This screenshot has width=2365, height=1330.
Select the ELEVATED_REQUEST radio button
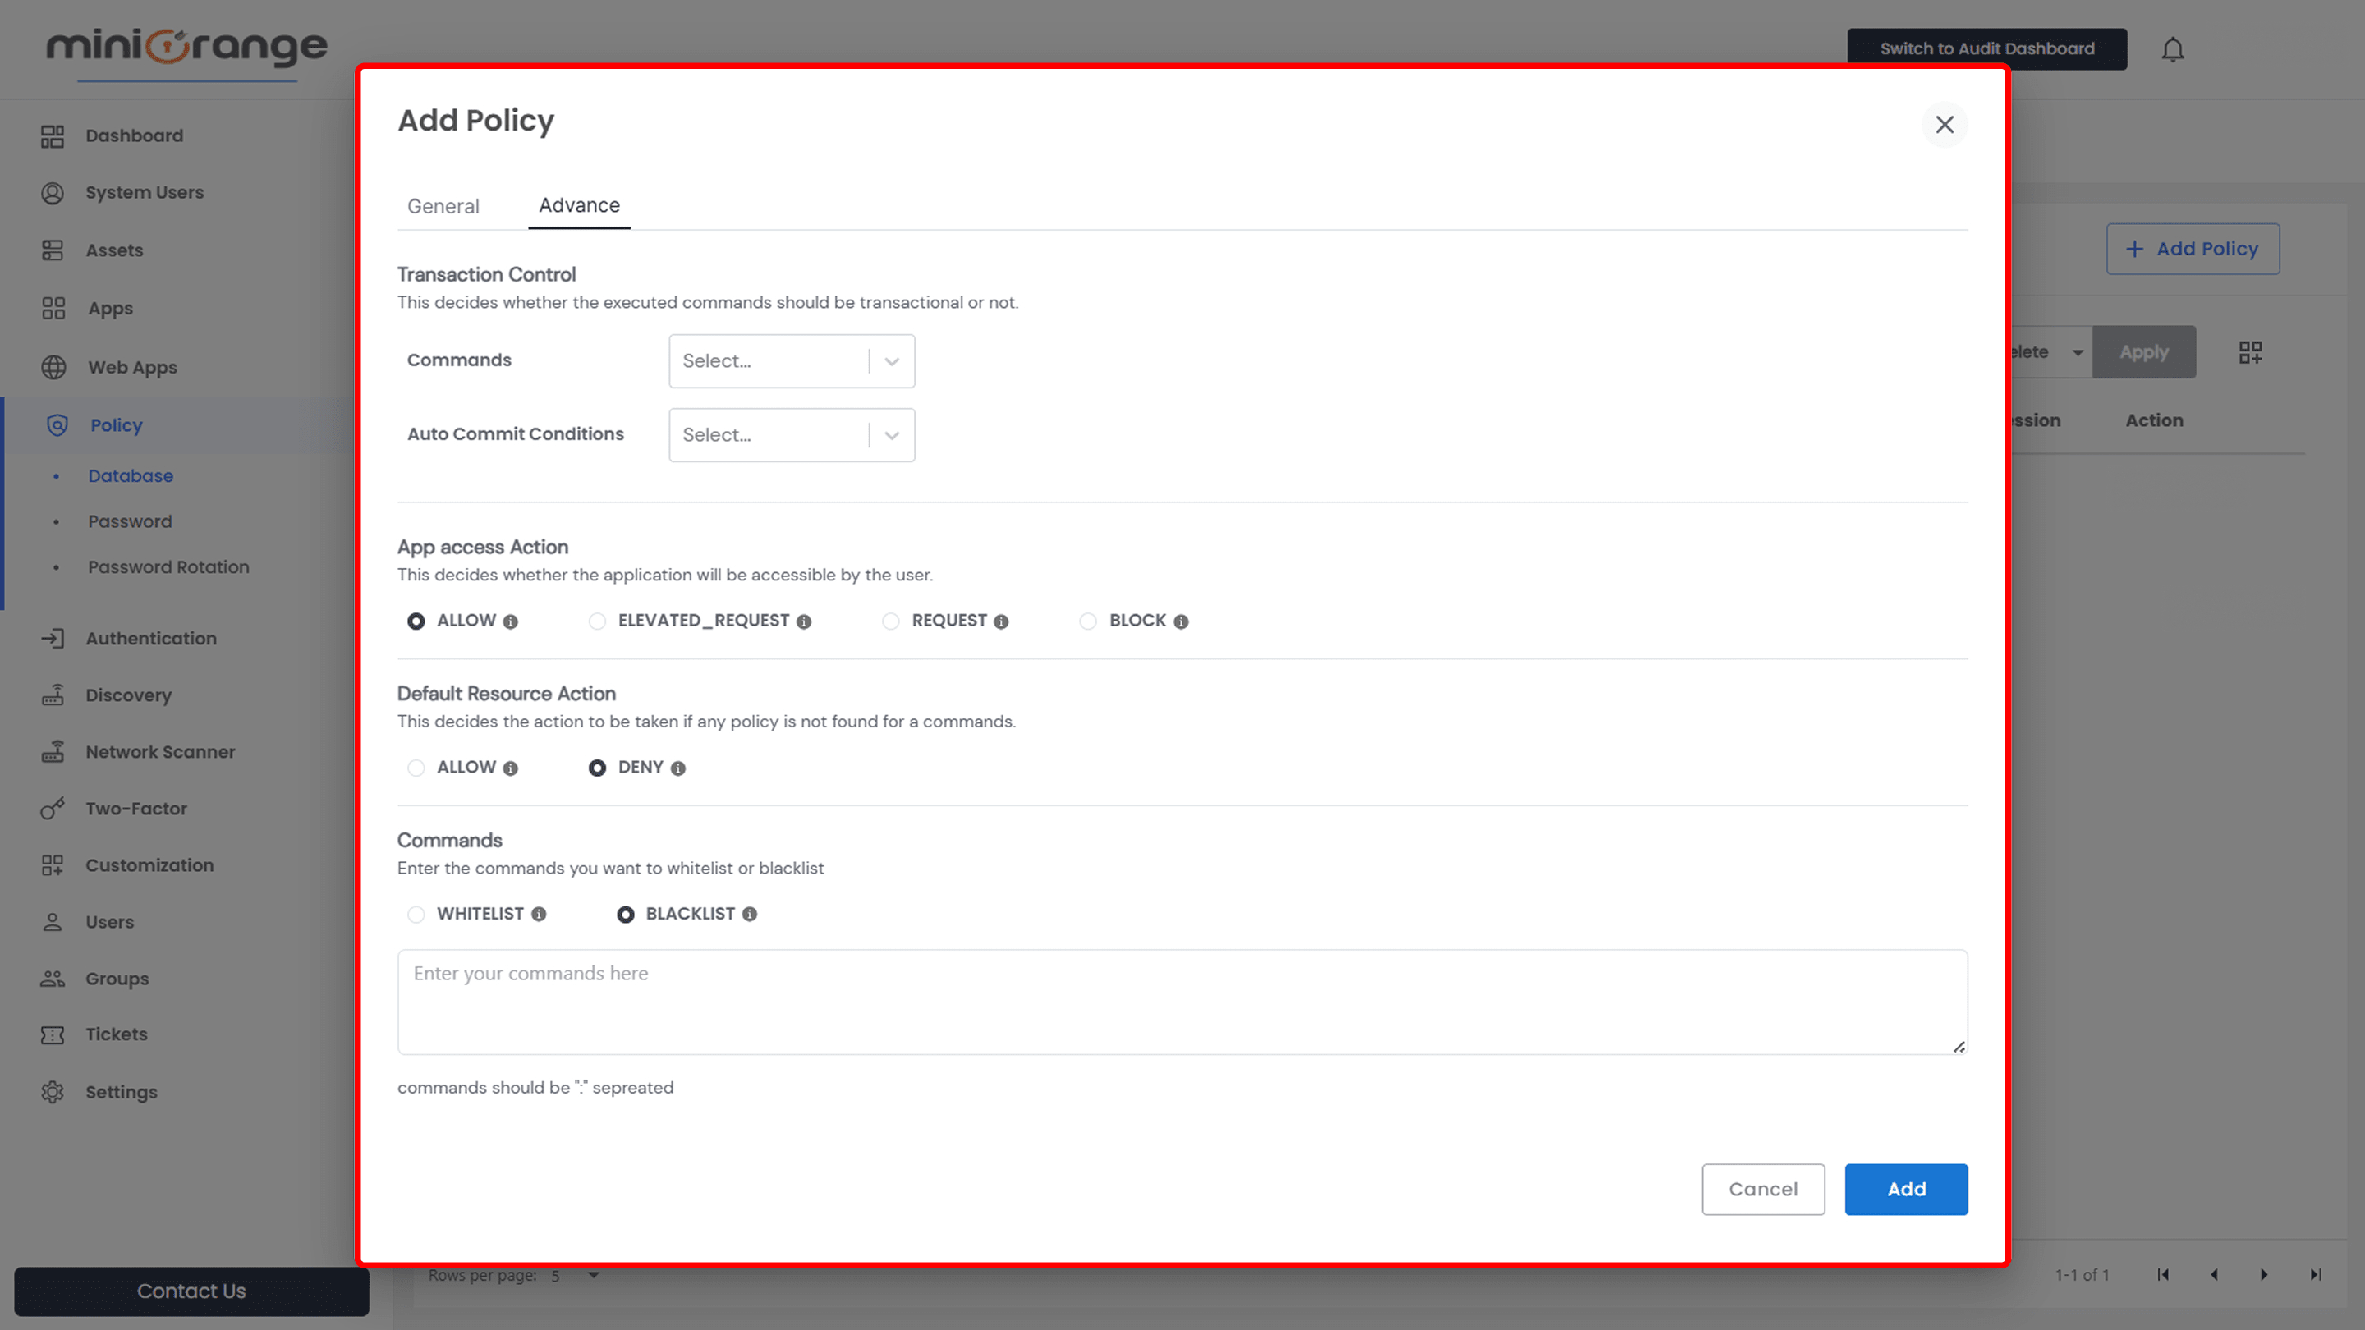point(597,621)
